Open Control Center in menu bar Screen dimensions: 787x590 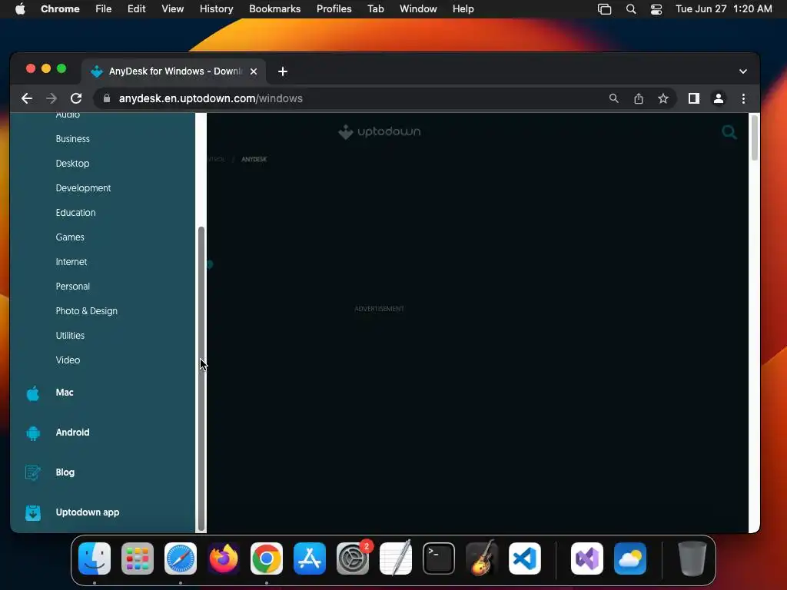tap(656, 9)
